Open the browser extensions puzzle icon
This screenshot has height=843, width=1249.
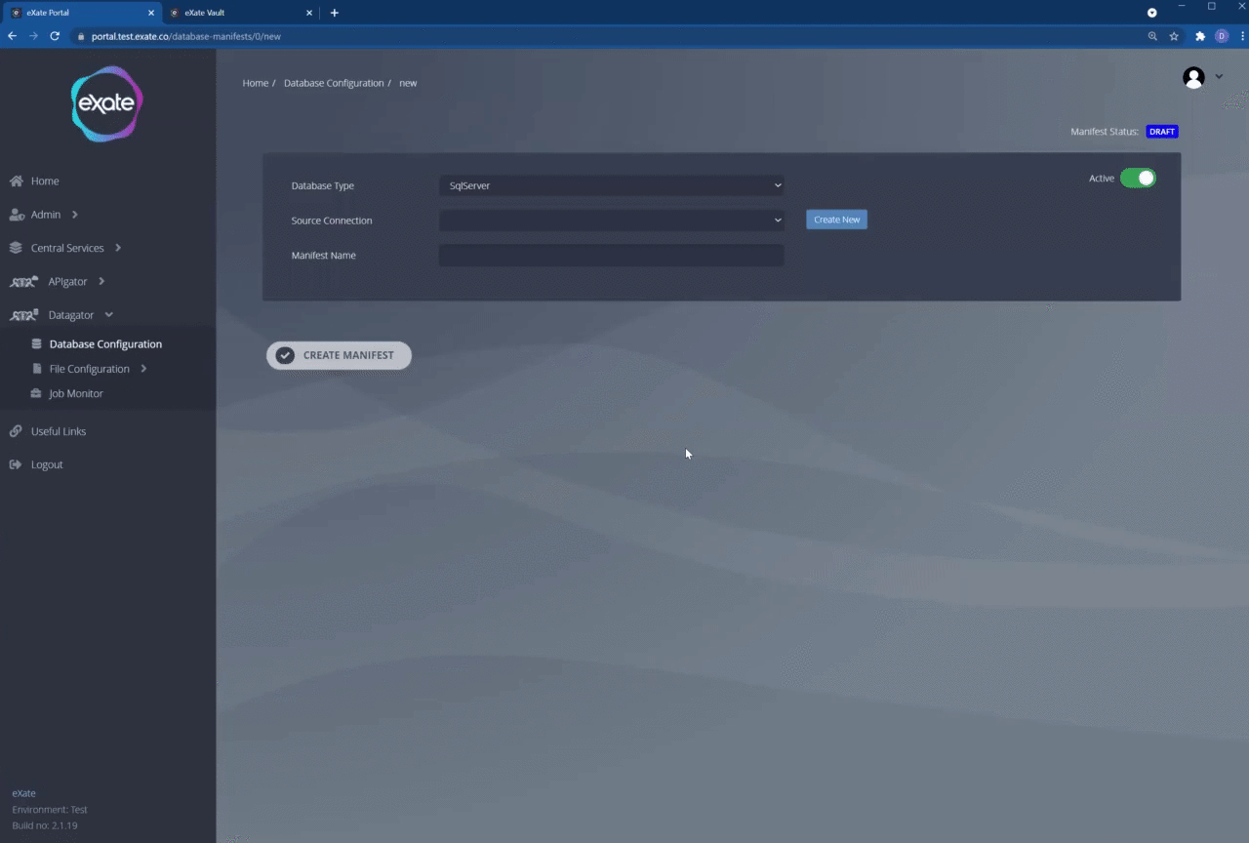pos(1200,36)
